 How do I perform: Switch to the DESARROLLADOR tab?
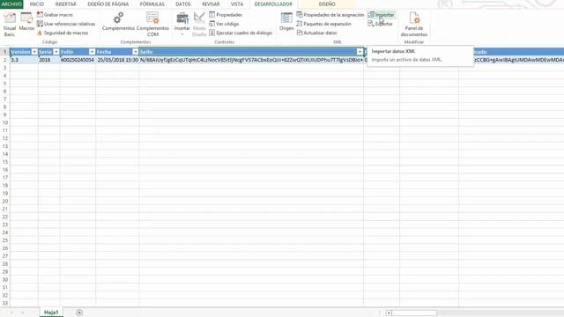coord(273,4)
